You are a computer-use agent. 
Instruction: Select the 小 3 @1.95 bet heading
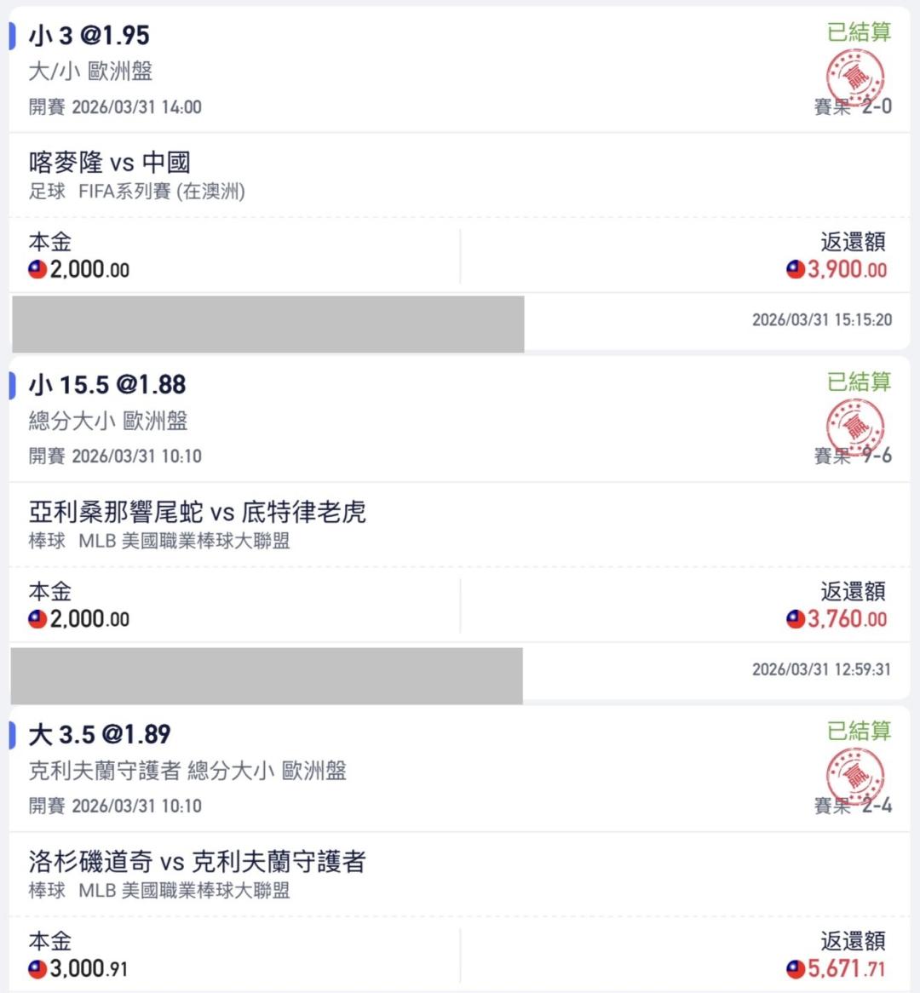pyautogui.click(x=89, y=36)
